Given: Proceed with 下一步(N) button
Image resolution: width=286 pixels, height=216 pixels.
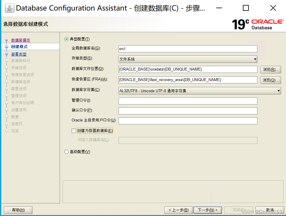Looking at the screenshot, I should pos(208,210).
